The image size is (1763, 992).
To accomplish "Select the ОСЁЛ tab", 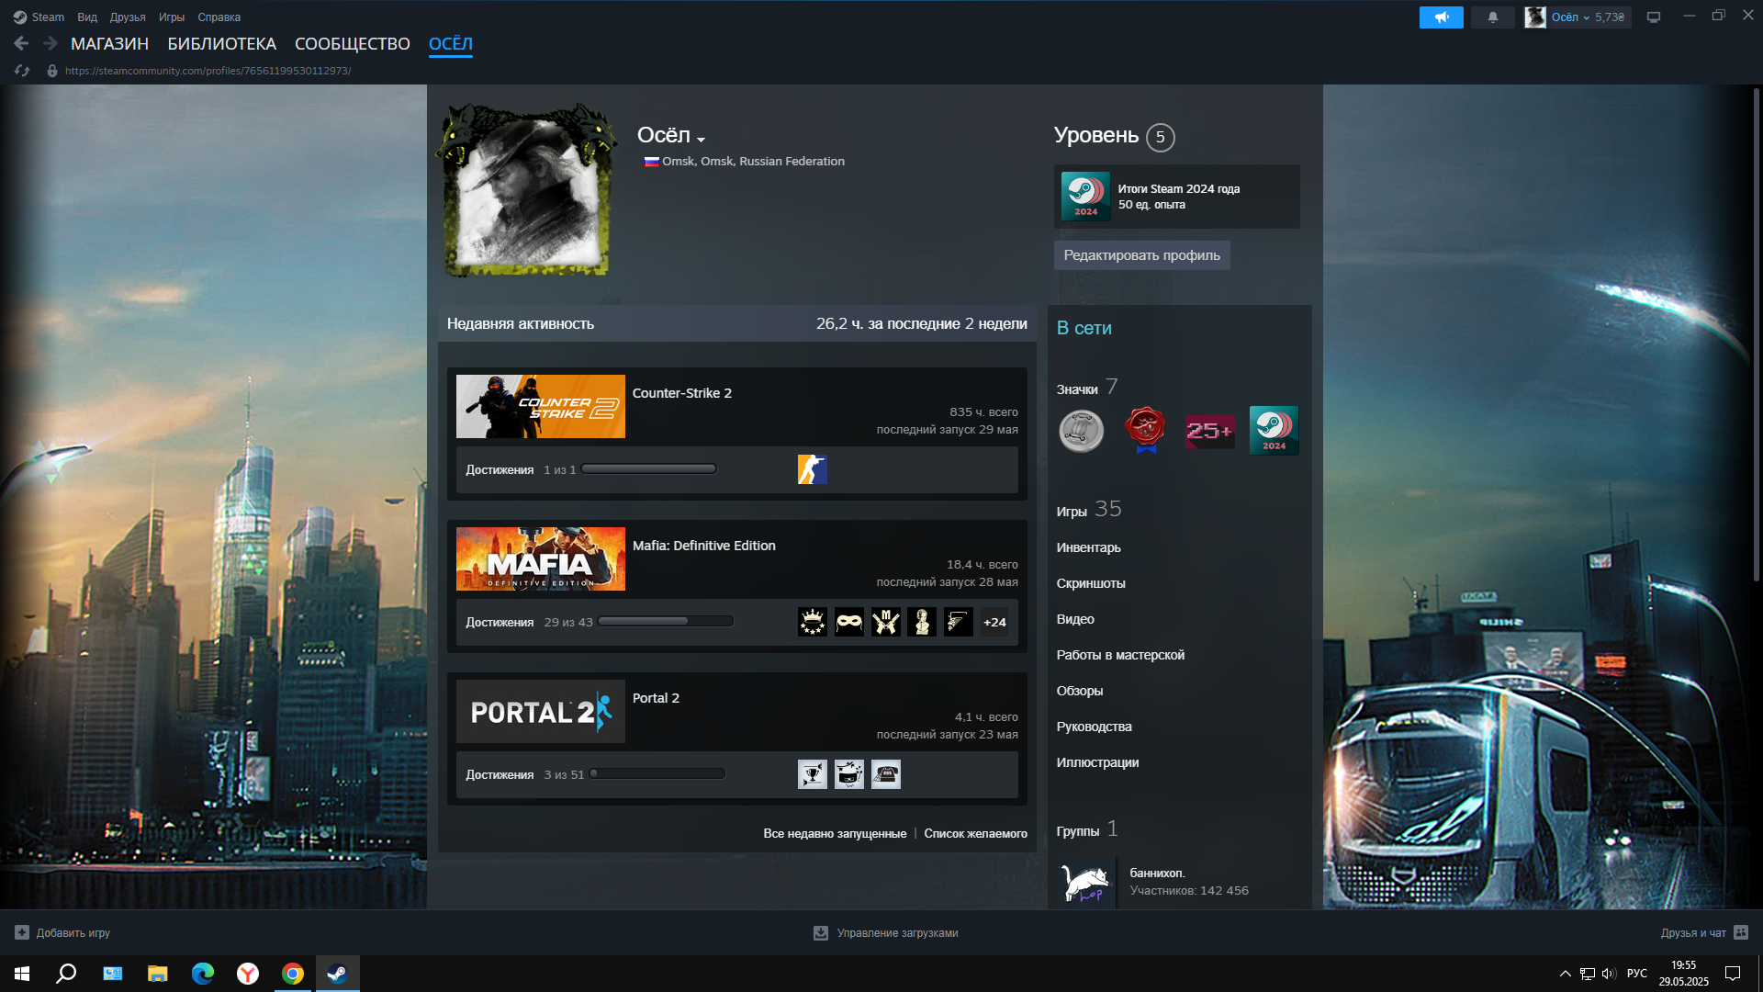I will [x=451, y=44].
